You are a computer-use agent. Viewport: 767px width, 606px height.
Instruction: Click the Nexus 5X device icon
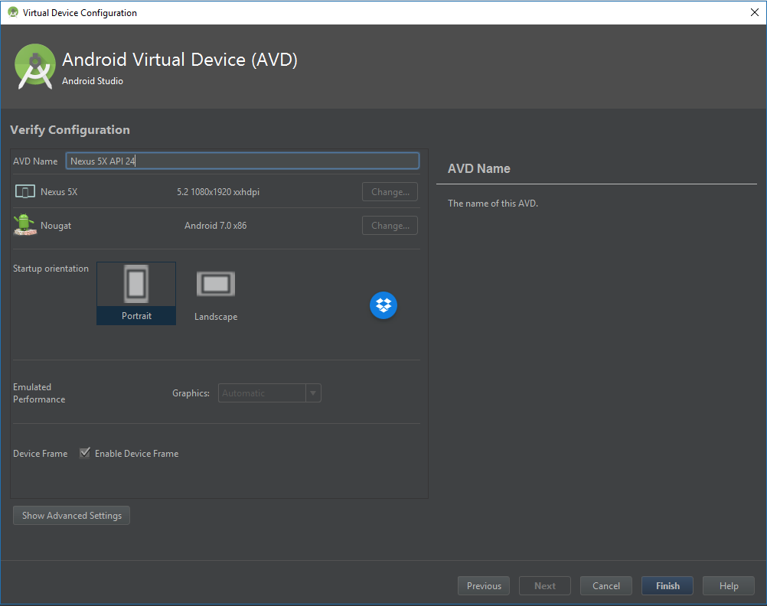[x=25, y=192]
